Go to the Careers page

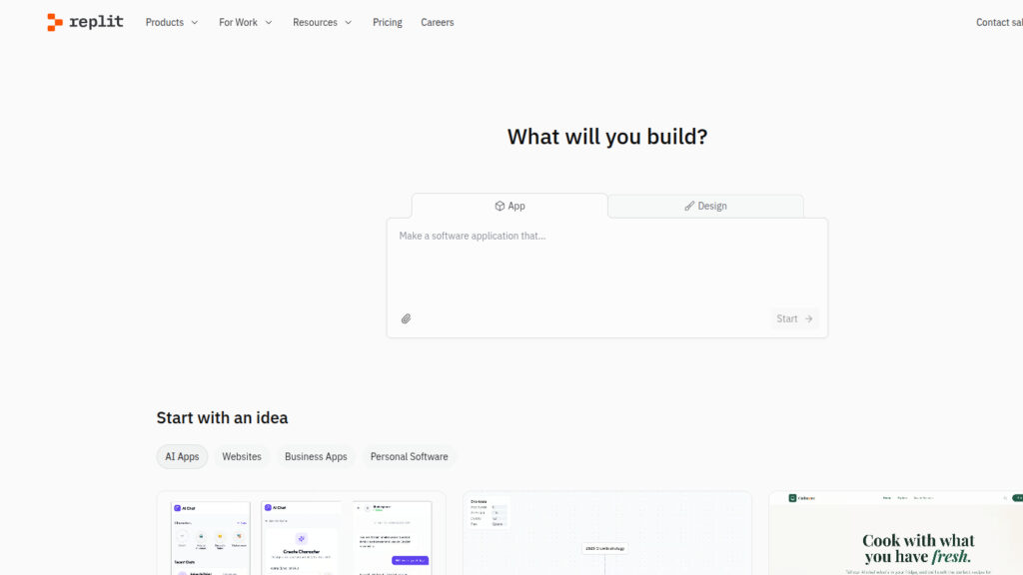[437, 22]
